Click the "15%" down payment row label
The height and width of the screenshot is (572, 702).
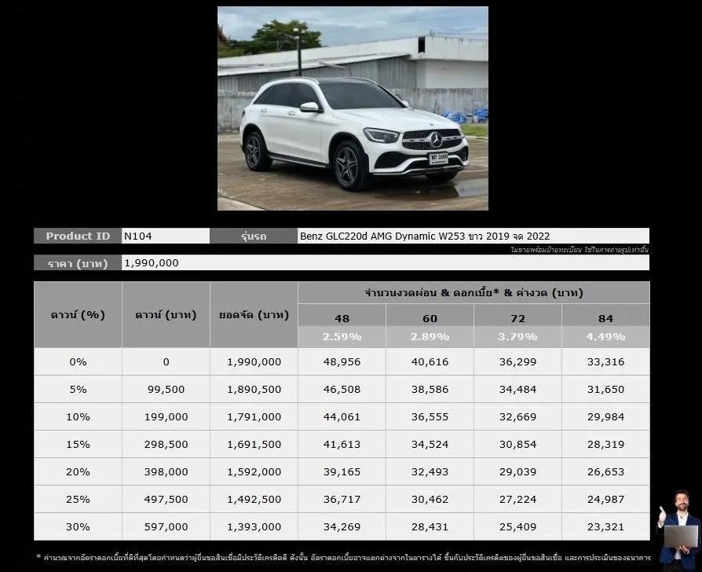78,445
